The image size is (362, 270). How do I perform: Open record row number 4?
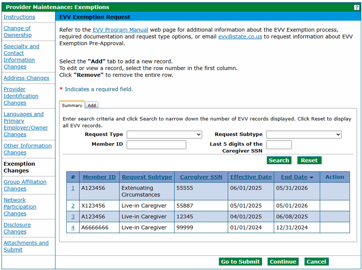[x=73, y=228]
